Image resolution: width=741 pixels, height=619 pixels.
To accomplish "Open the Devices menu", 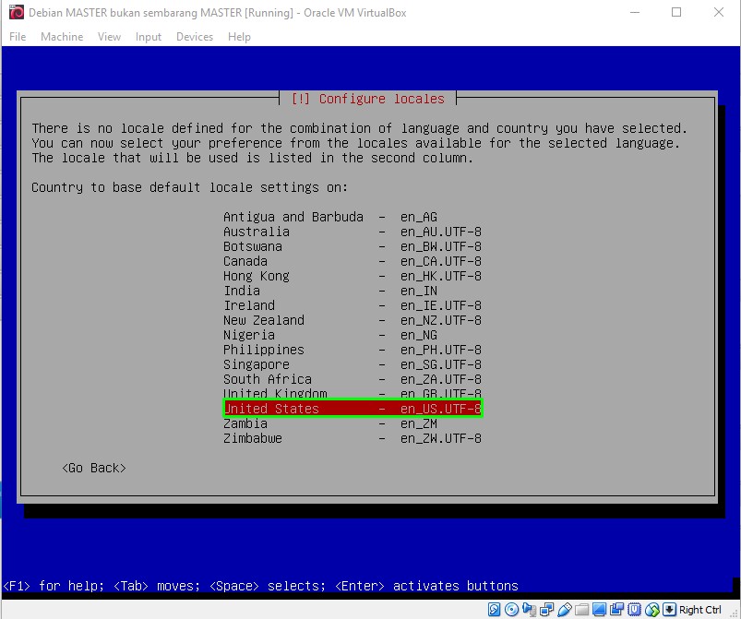I will (x=195, y=37).
